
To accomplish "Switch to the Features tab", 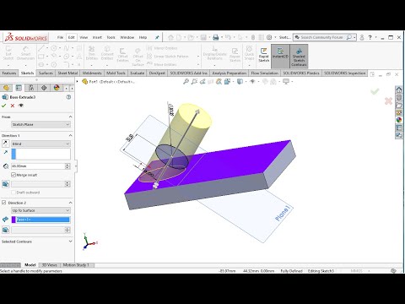I will 9,73.
